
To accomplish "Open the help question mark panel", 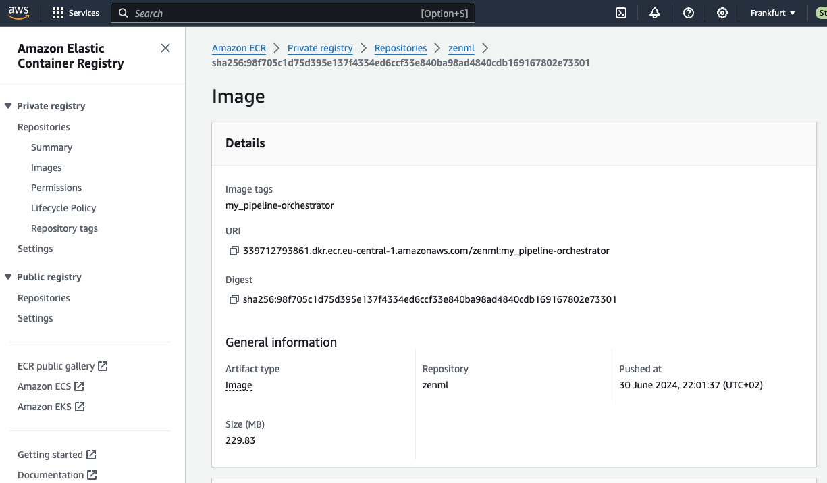I will (x=688, y=12).
